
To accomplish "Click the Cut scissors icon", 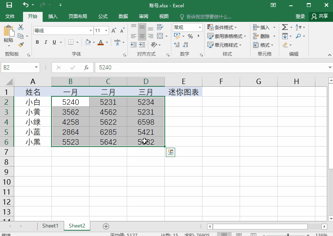I will click(x=21, y=27).
